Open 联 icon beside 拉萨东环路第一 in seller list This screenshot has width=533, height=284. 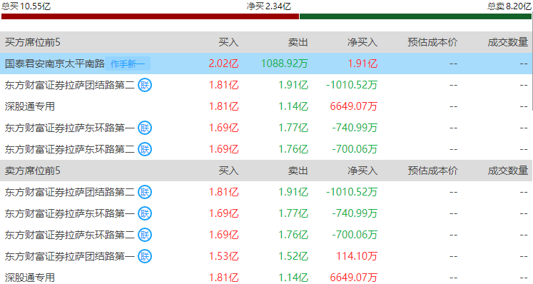point(145,213)
